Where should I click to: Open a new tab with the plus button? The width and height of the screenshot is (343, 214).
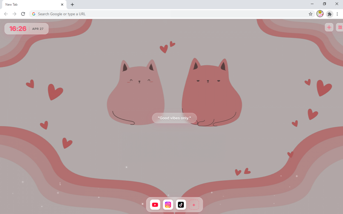[x=72, y=5]
